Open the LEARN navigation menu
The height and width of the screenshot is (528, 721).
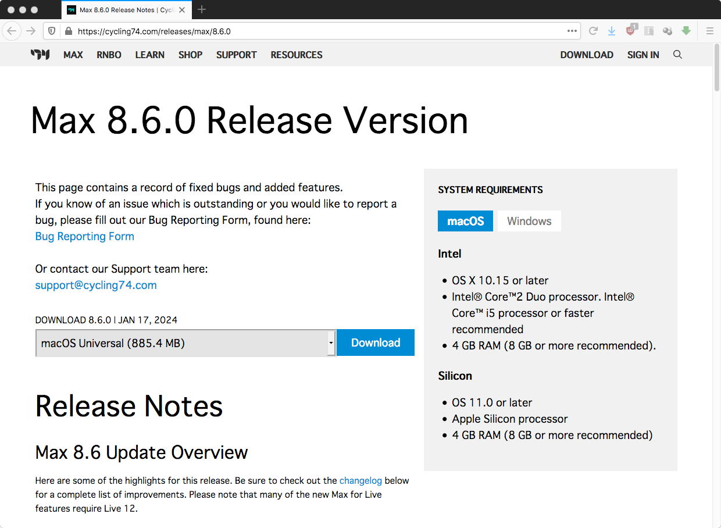pyautogui.click(x=150, y=55)
